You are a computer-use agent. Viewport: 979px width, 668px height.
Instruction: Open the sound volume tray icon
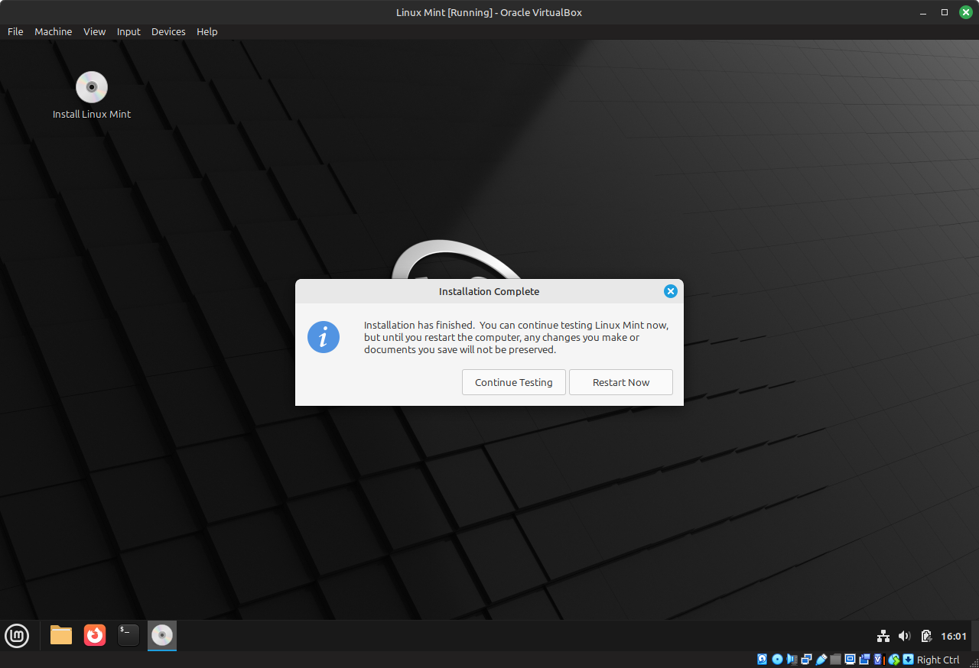(905, 636)
